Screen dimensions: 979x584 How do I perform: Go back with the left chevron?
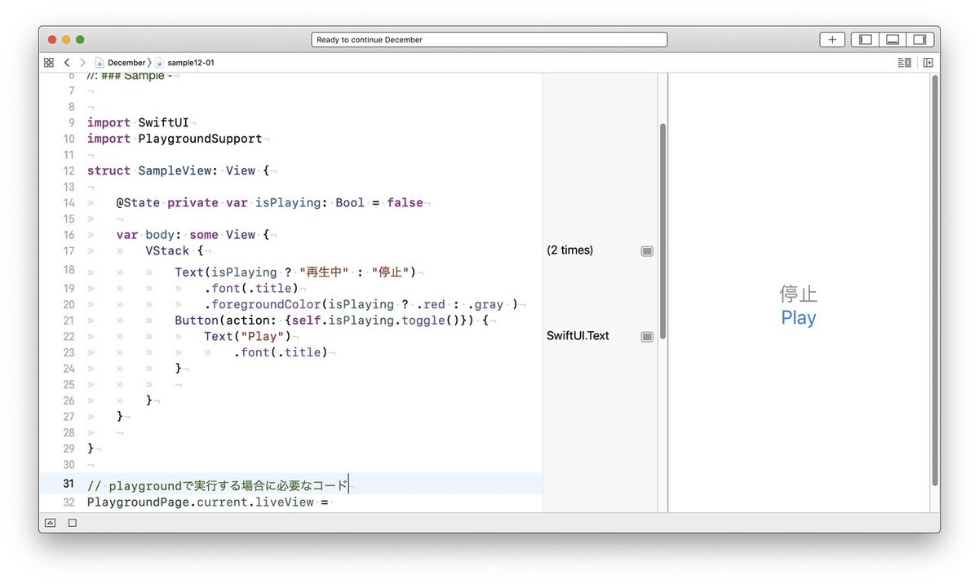click(67, 62)
